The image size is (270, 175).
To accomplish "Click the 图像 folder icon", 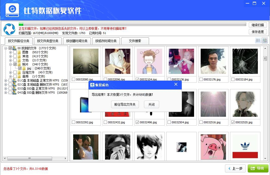I will click(19, 52).
